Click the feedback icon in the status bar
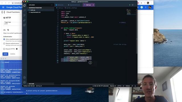This screenshot has height=102, width=182. [132, 86]
